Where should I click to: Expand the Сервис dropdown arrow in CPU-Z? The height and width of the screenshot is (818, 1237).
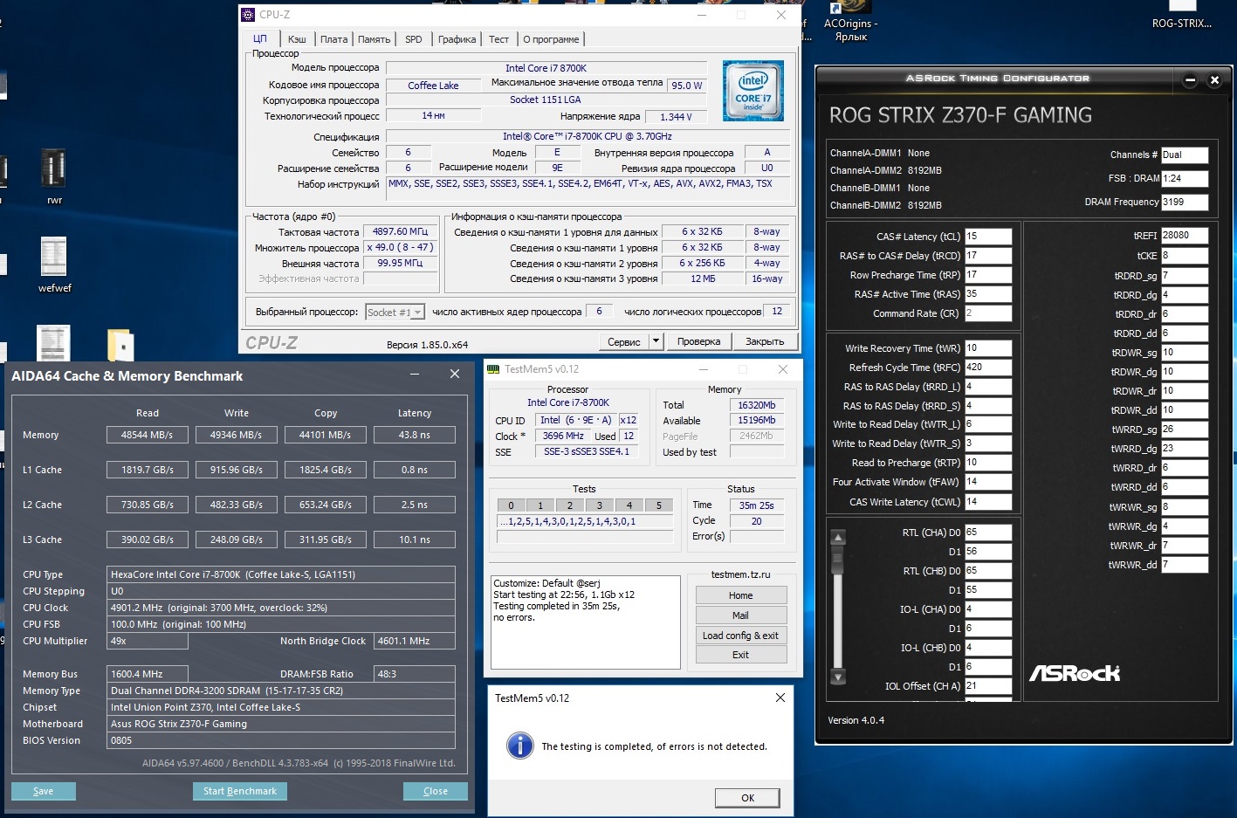(x=656, y=341)
